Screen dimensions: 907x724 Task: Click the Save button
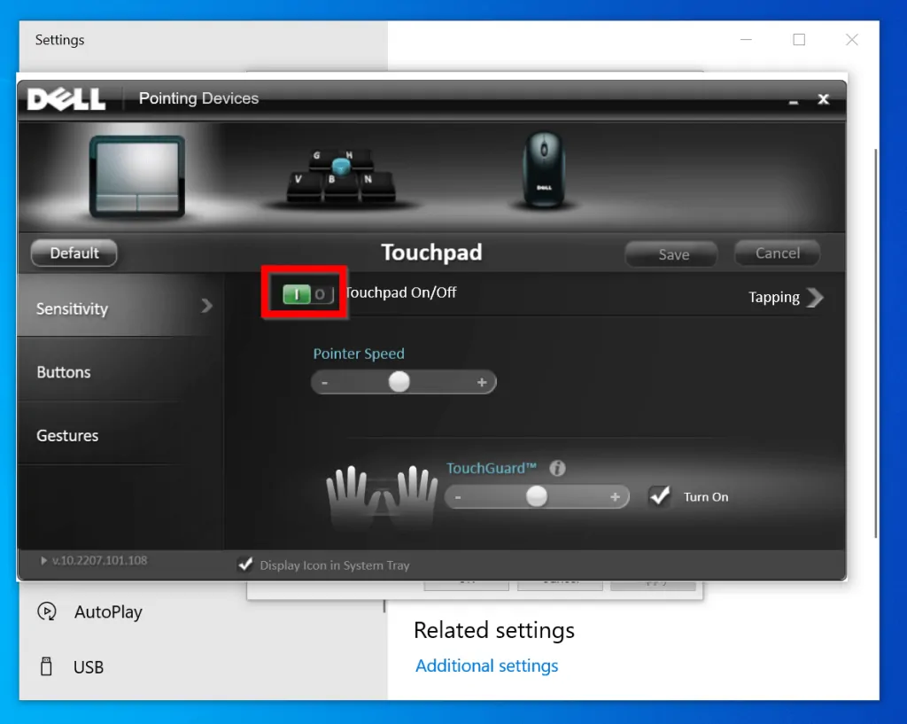tap(671, 253)
